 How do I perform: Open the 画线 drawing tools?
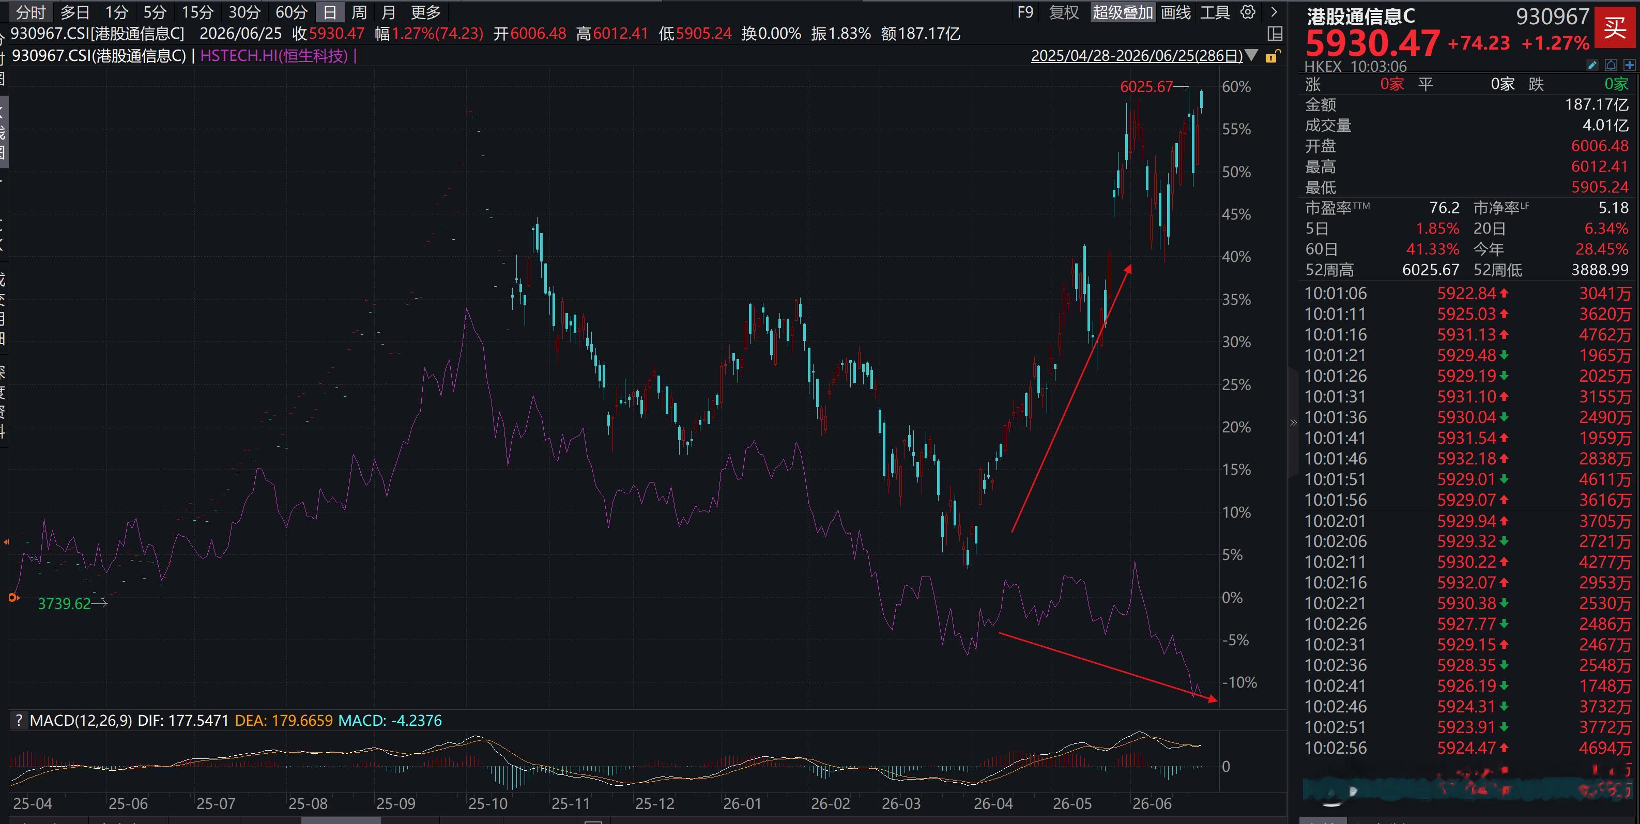pos(1175,12)
